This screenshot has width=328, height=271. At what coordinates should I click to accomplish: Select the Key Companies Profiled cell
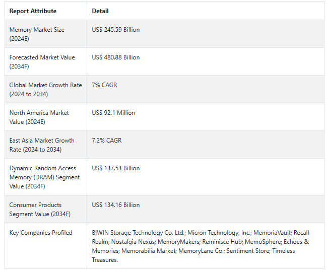click(46, 246)
